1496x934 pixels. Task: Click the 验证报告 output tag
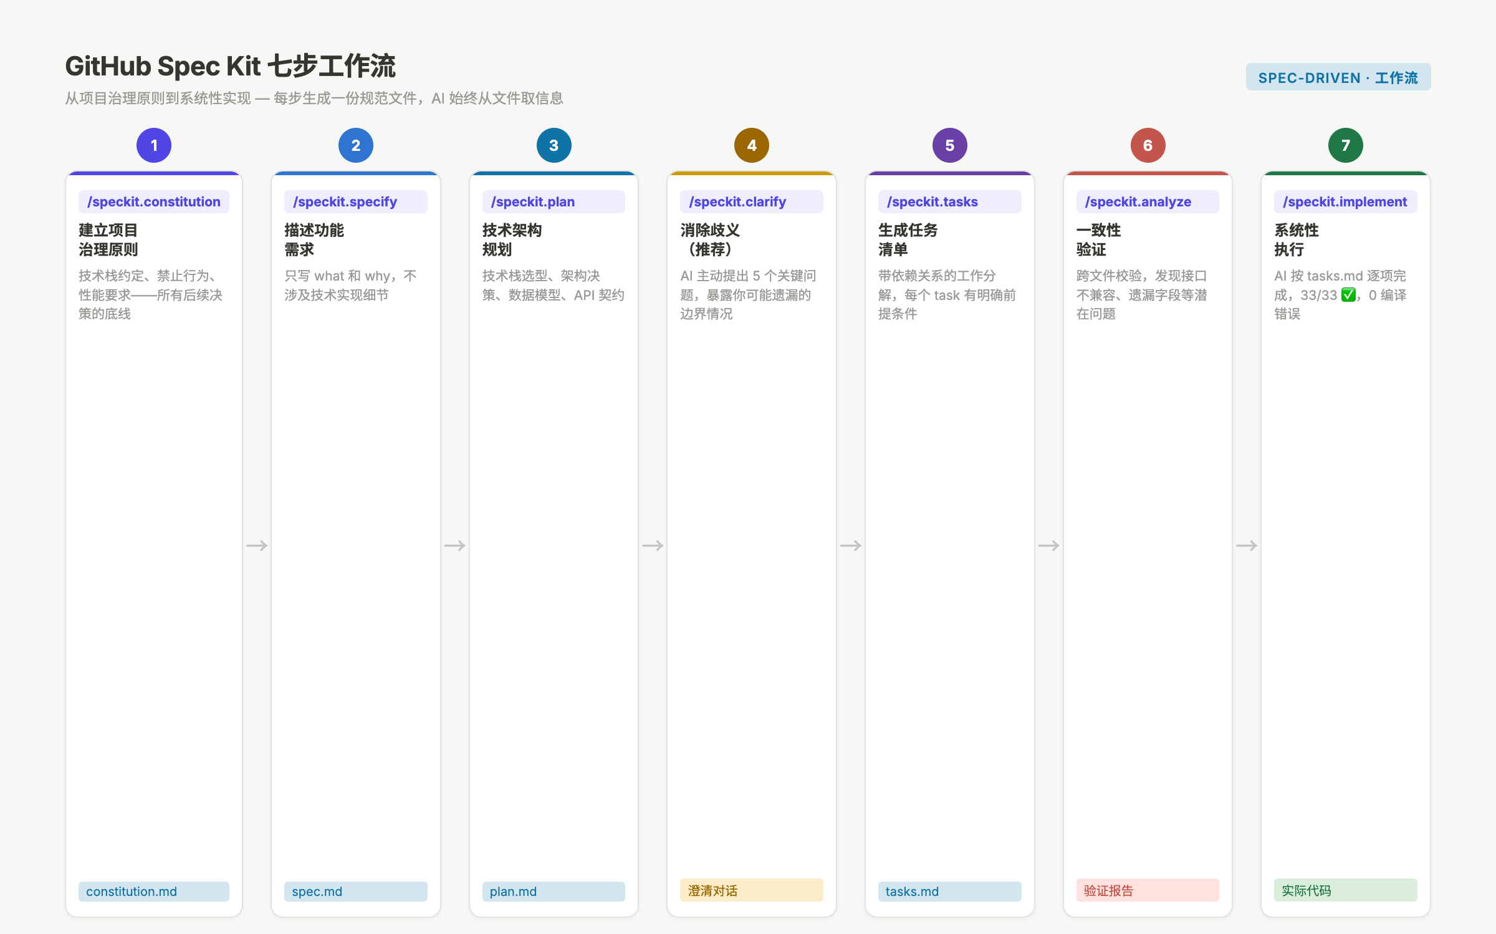1148,890
